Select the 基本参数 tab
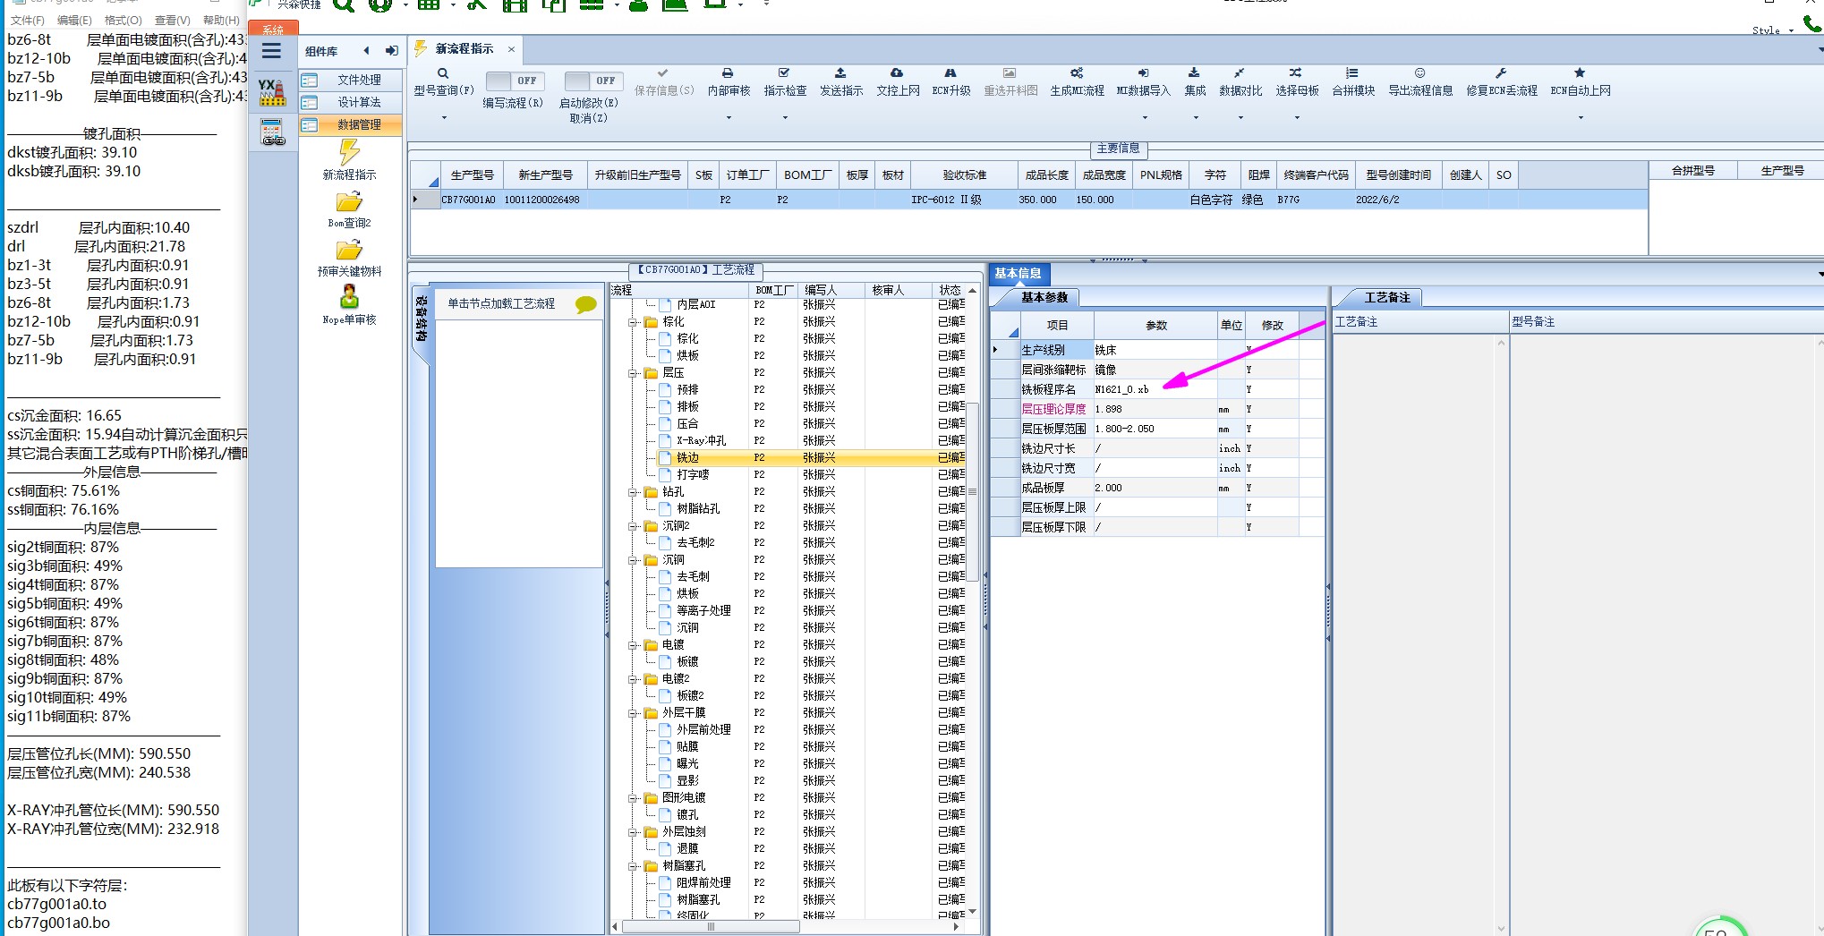Viewport: 1824px width, 936px height. coord(1044,297)
